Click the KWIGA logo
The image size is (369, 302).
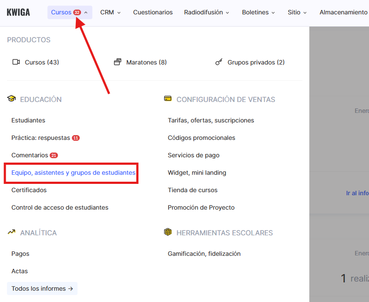click(18, 12)
